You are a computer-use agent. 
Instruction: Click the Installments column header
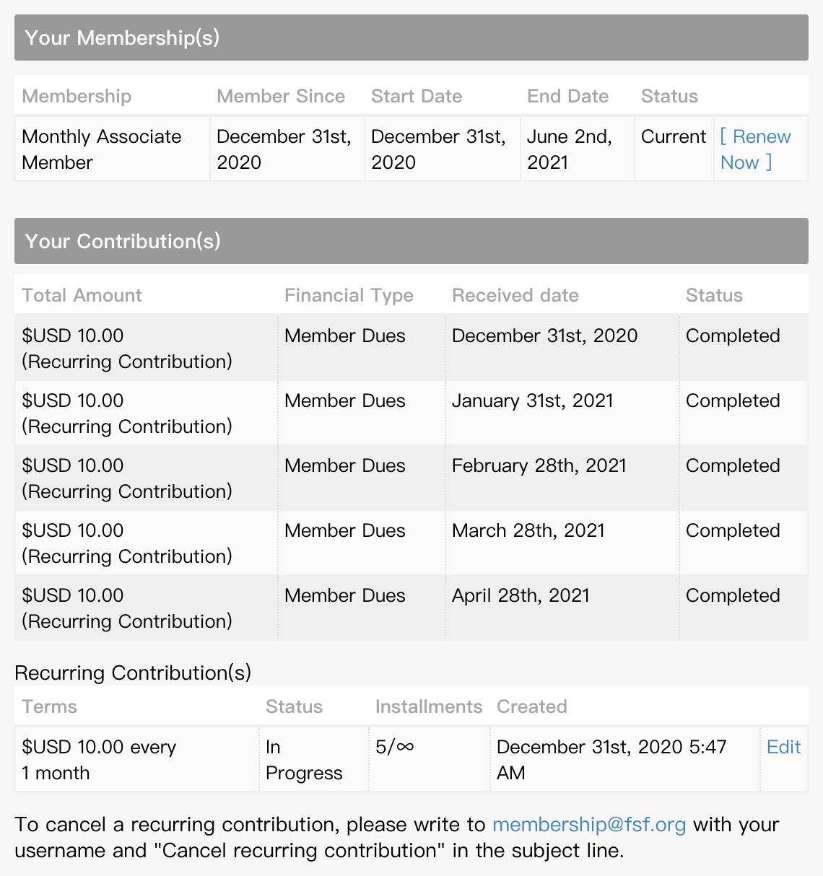click(428, 706)
